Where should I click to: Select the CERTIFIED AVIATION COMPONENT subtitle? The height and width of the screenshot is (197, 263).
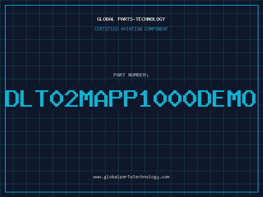131,29
